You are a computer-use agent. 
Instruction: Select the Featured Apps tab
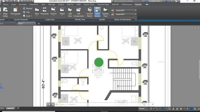[103, 4]
